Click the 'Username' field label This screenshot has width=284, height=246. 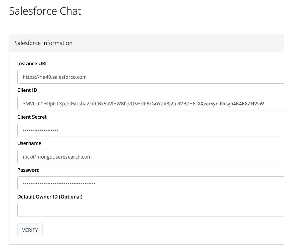27,143
